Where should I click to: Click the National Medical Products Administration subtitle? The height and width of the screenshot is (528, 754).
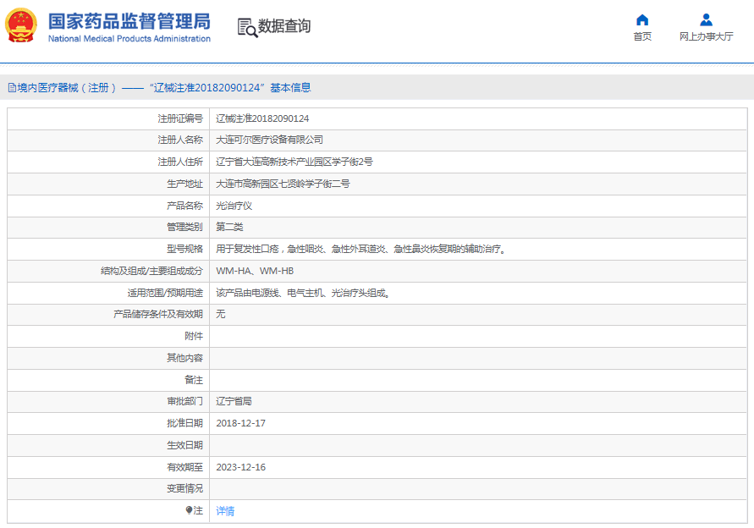click(129, 39)
